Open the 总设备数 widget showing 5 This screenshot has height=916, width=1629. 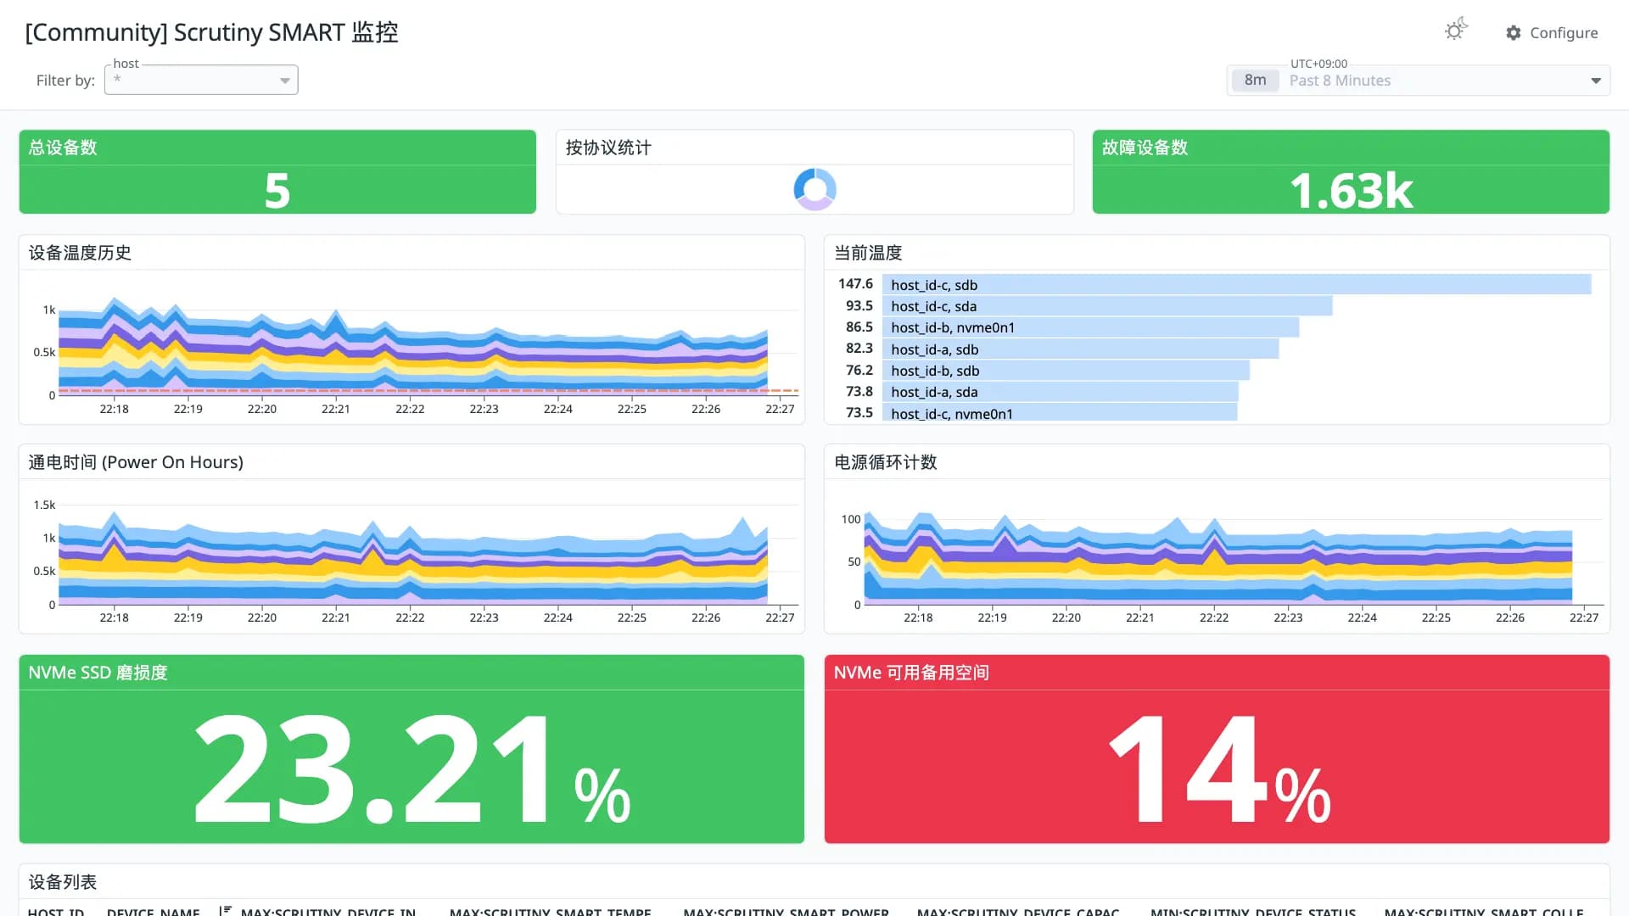[x=277, y=171]
